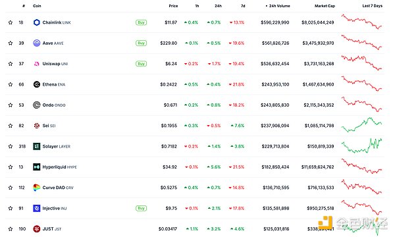Click the Chainlink coin logo icon

tap(36, 22)
